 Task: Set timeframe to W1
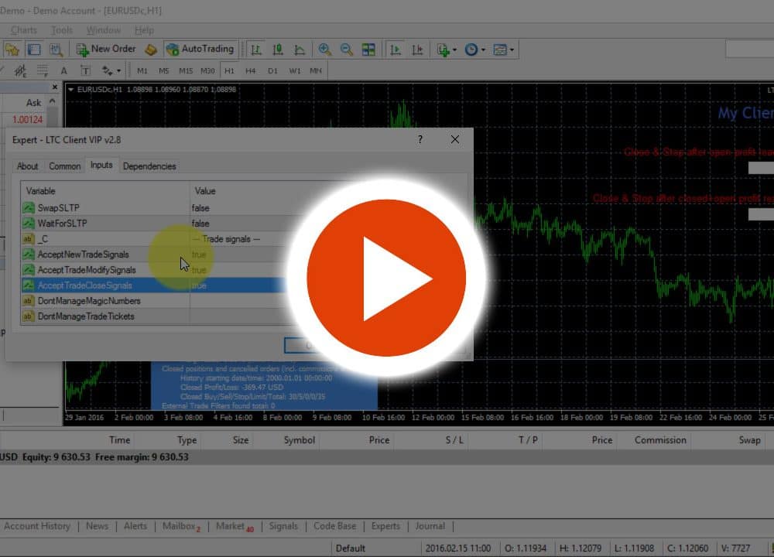(295, 70)
